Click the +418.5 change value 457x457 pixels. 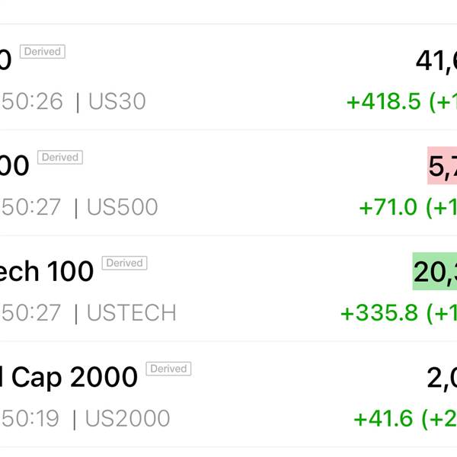tap(384, 101)
